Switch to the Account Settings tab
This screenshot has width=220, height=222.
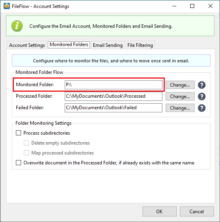(x=27, y=45)
